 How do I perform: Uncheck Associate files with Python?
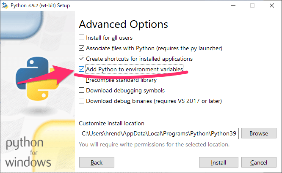pos(82,48)
